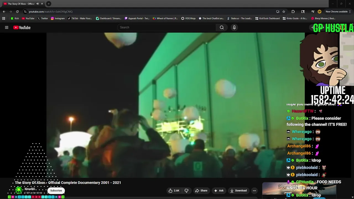The width and height of the screenshot is (354, 199).
Task: Click New Chrome available update button
Action: [x=336, y=12]
